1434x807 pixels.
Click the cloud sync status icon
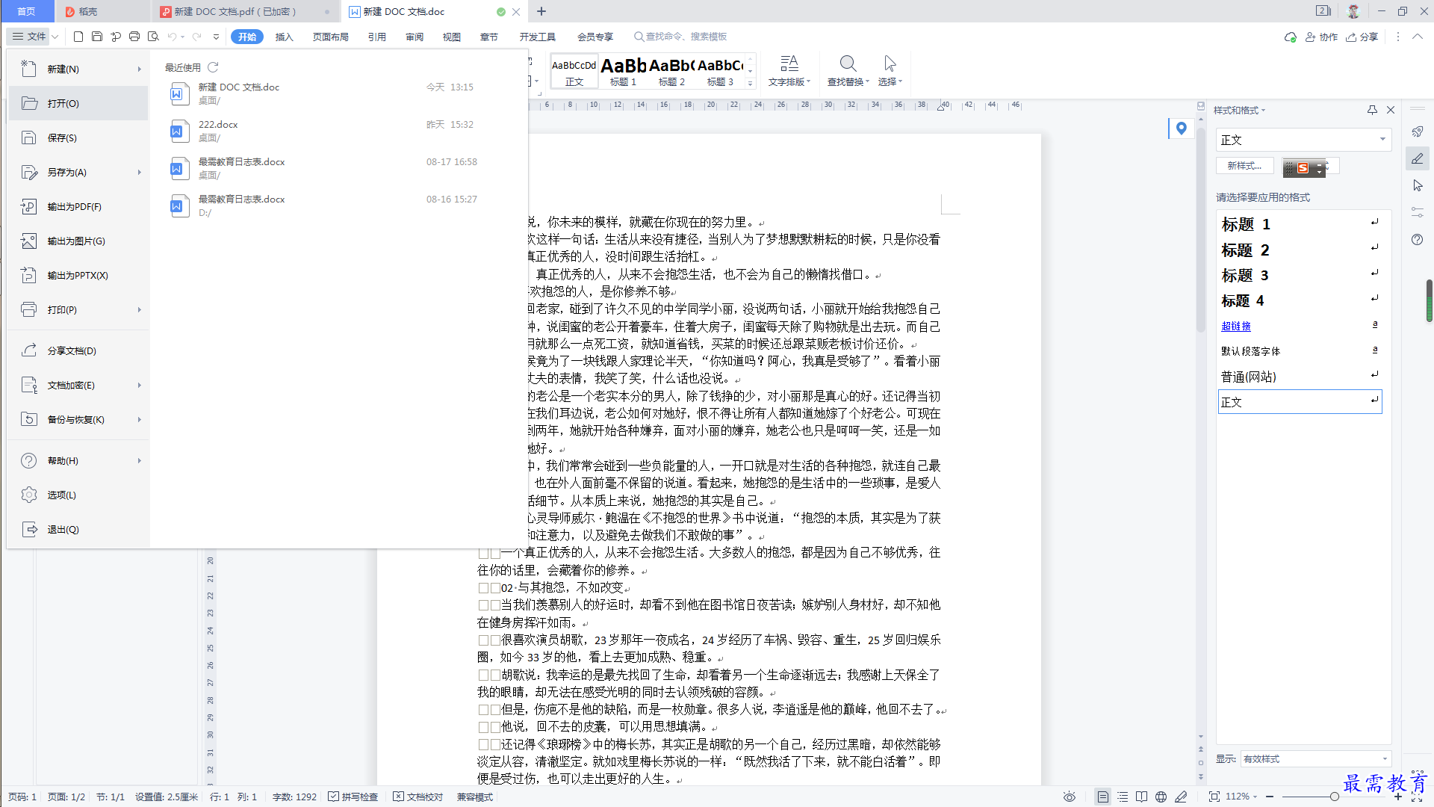coord(1290,37)
